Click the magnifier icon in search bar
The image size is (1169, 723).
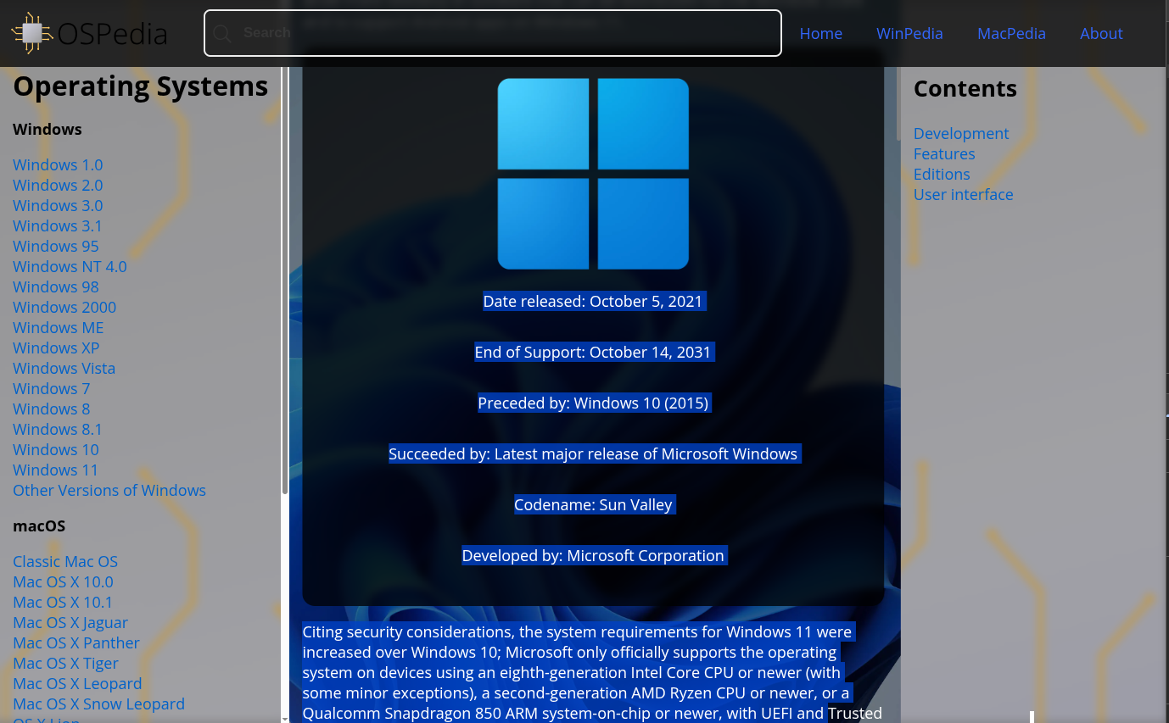click(x=222, y=33)
